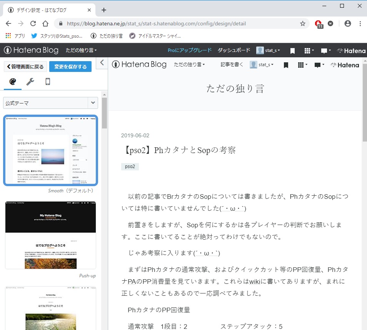Screen dimensions: 367x330
Task: Open ダッシュボード in the top bar
Action: point(234,50)
